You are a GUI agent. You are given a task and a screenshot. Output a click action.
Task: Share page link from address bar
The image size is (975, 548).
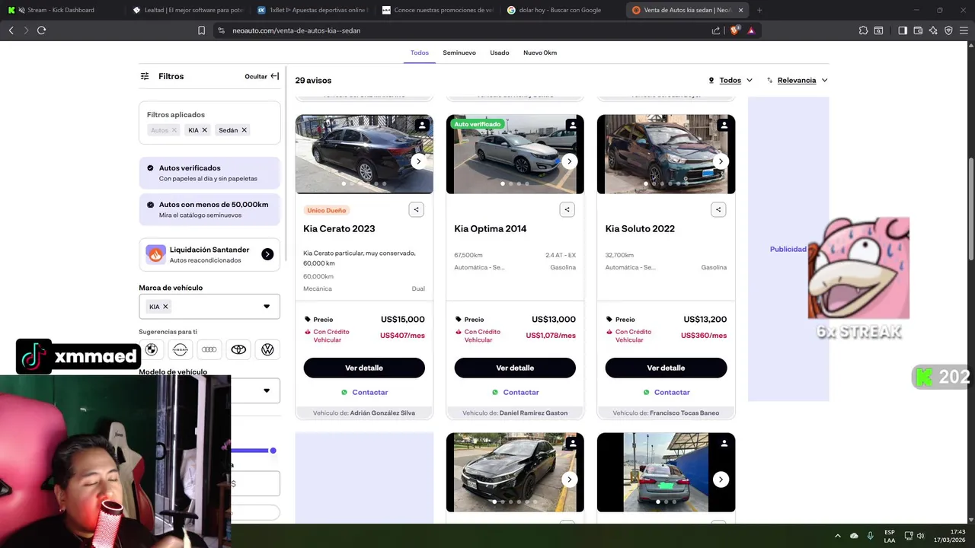point(716,30)
